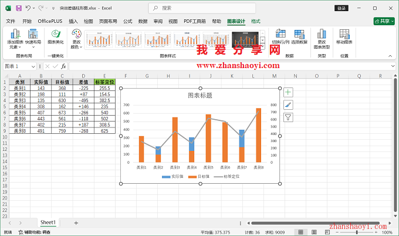Click sheet navigation previous arrow
This screenshot has height=236, width=399.
(x=9, y=223)
